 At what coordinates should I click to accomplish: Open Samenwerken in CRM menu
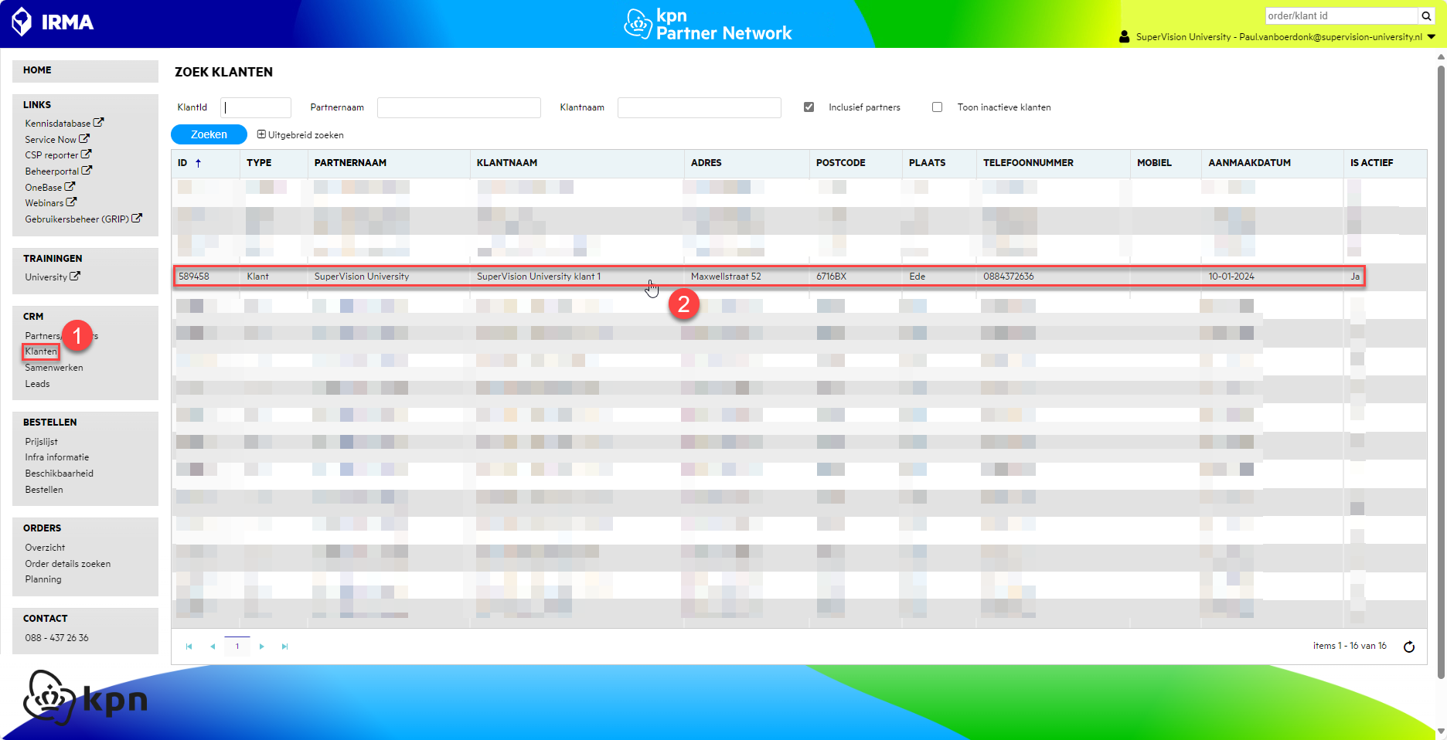coord(54,368)
